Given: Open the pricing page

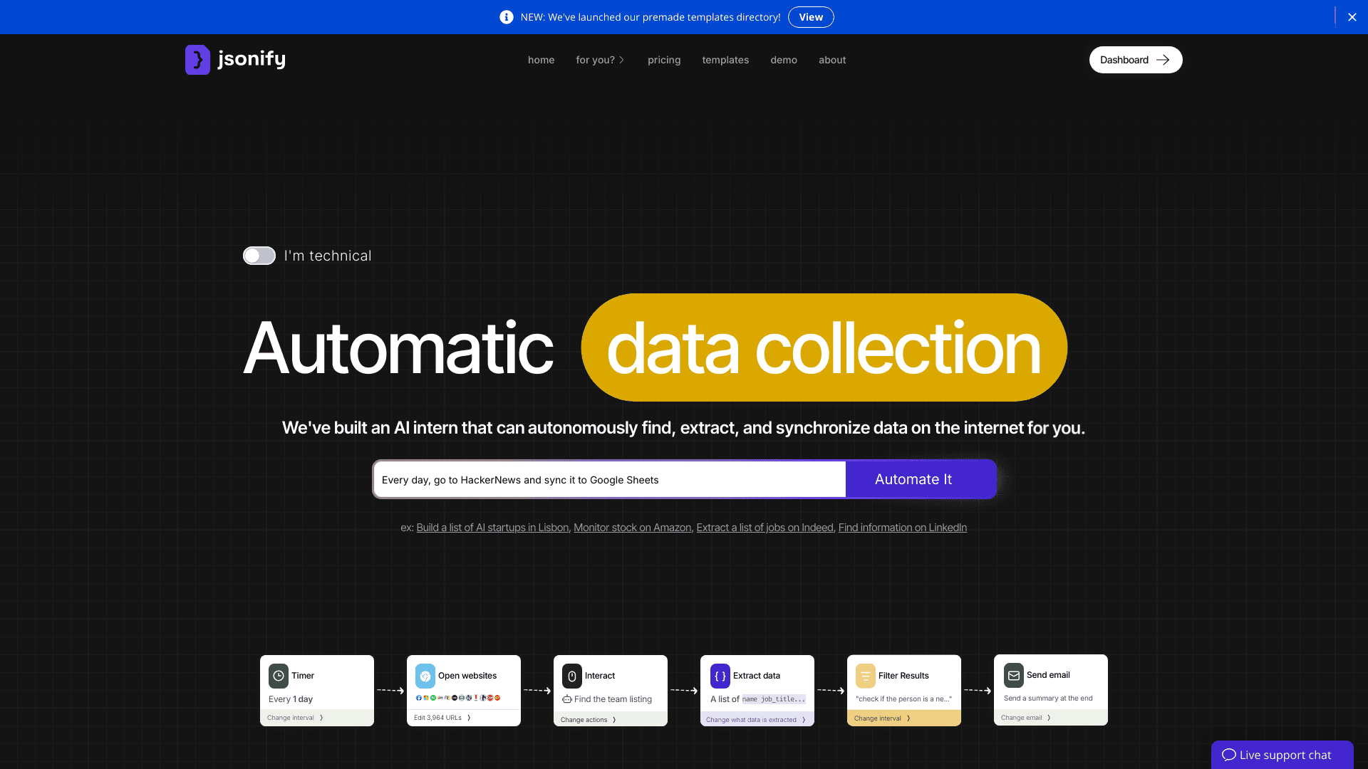Looking at the screenshot, I should tap(664, 60).
